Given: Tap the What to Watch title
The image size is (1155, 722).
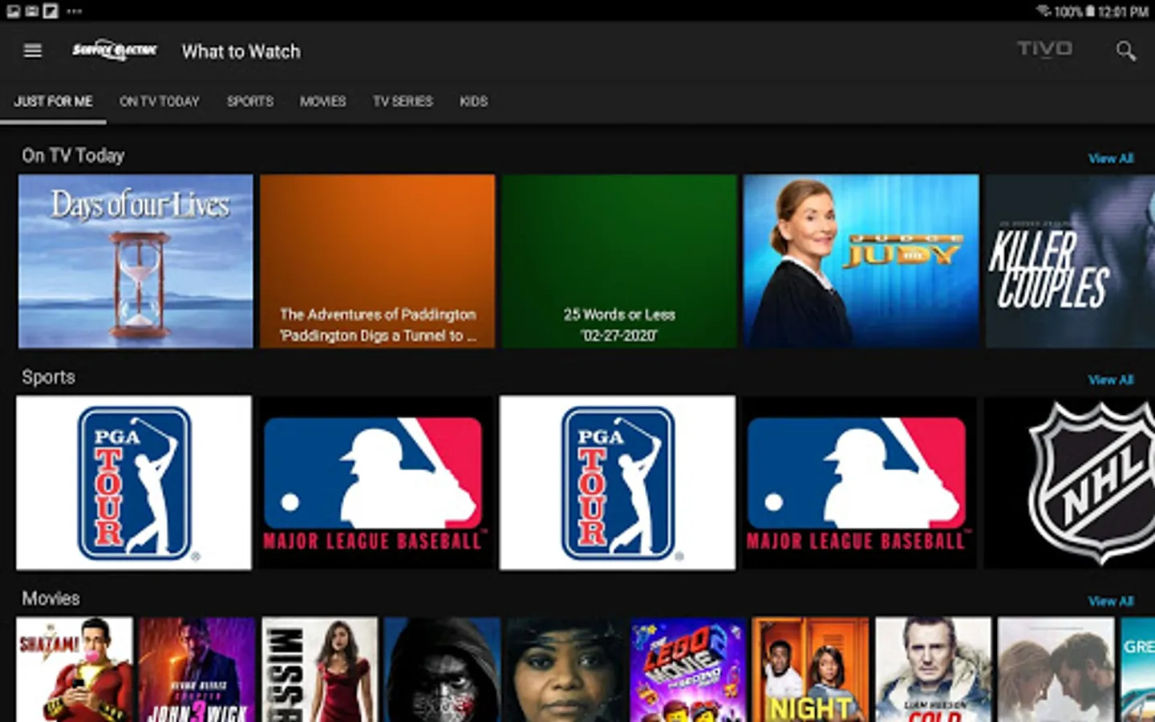Looking at the screenshot, I should coord(241,51).
